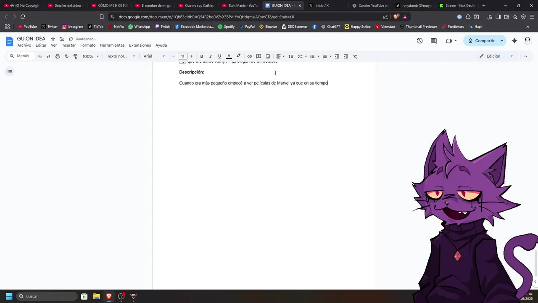
Task: Expand the checklist options arrow
Action: 306,56
